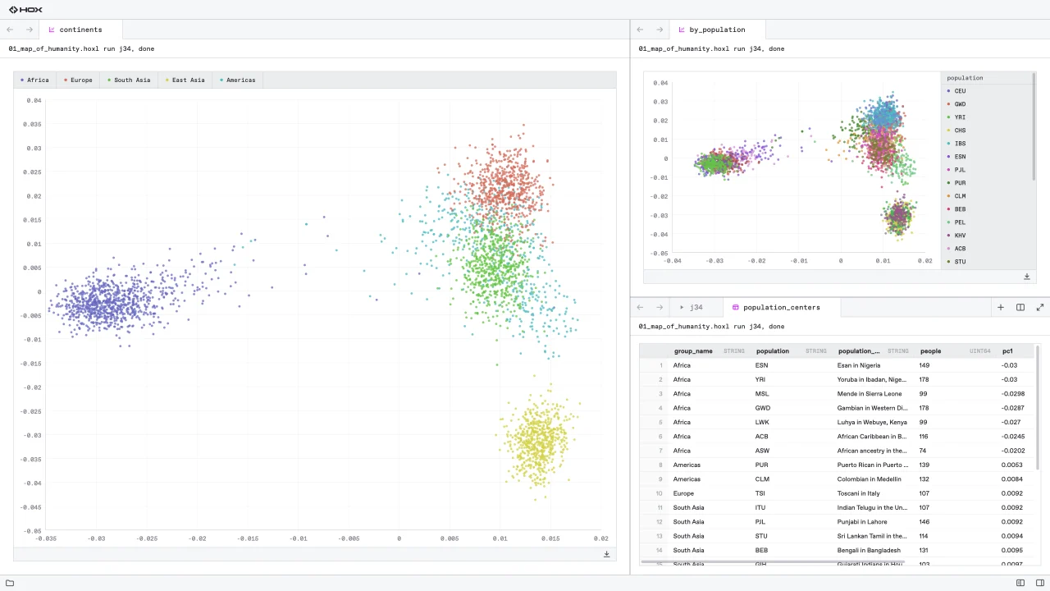The height and width of the screenshot is (591, 1050).
Task: Go back in the population_centers panel
Action: (x=640, y=307)
